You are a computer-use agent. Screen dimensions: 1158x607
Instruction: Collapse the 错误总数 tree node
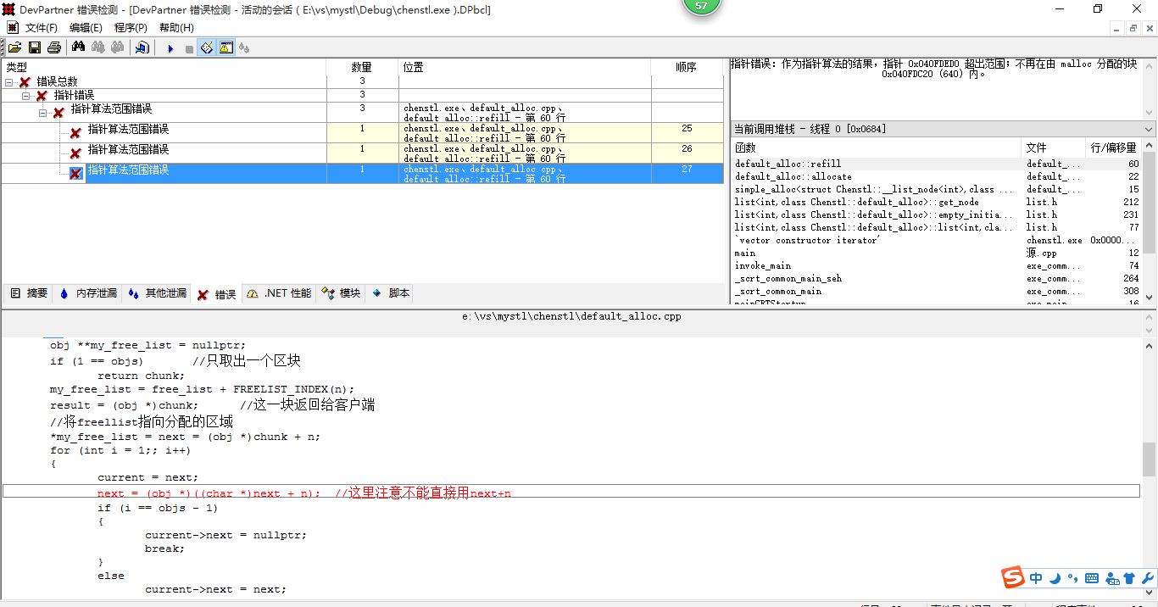(9, 82)
